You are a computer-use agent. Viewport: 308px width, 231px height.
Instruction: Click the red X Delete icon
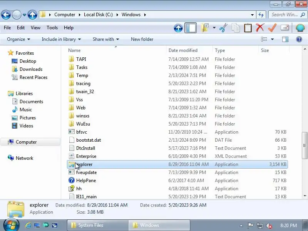pyautogui.click(x=260, y=28)
